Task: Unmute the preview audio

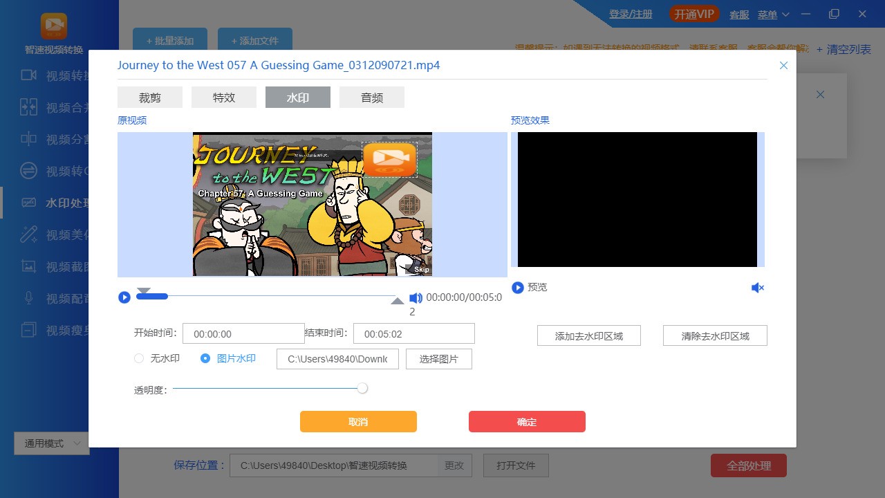Action: (x=758, y=288)
